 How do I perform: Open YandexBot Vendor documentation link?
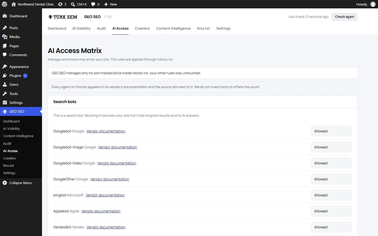point(106,227)
